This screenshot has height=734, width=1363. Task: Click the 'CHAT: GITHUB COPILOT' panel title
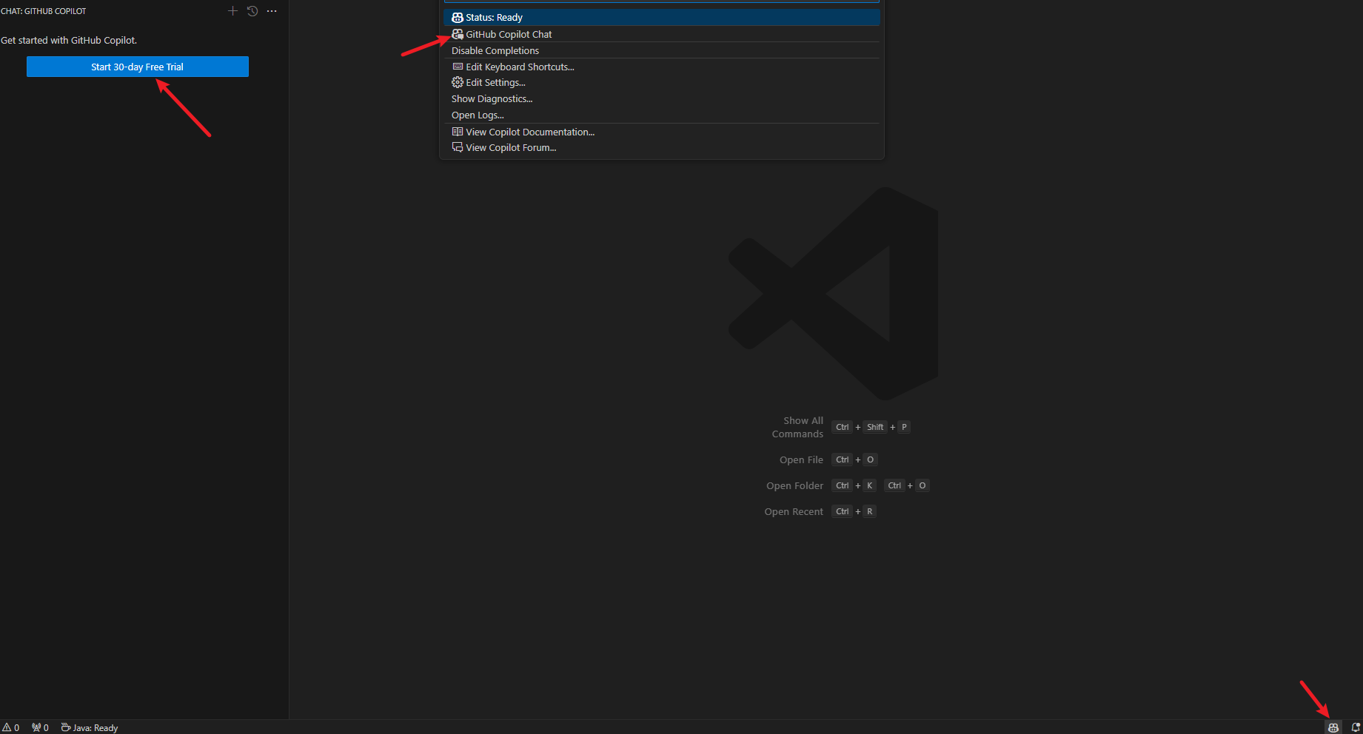44,11
